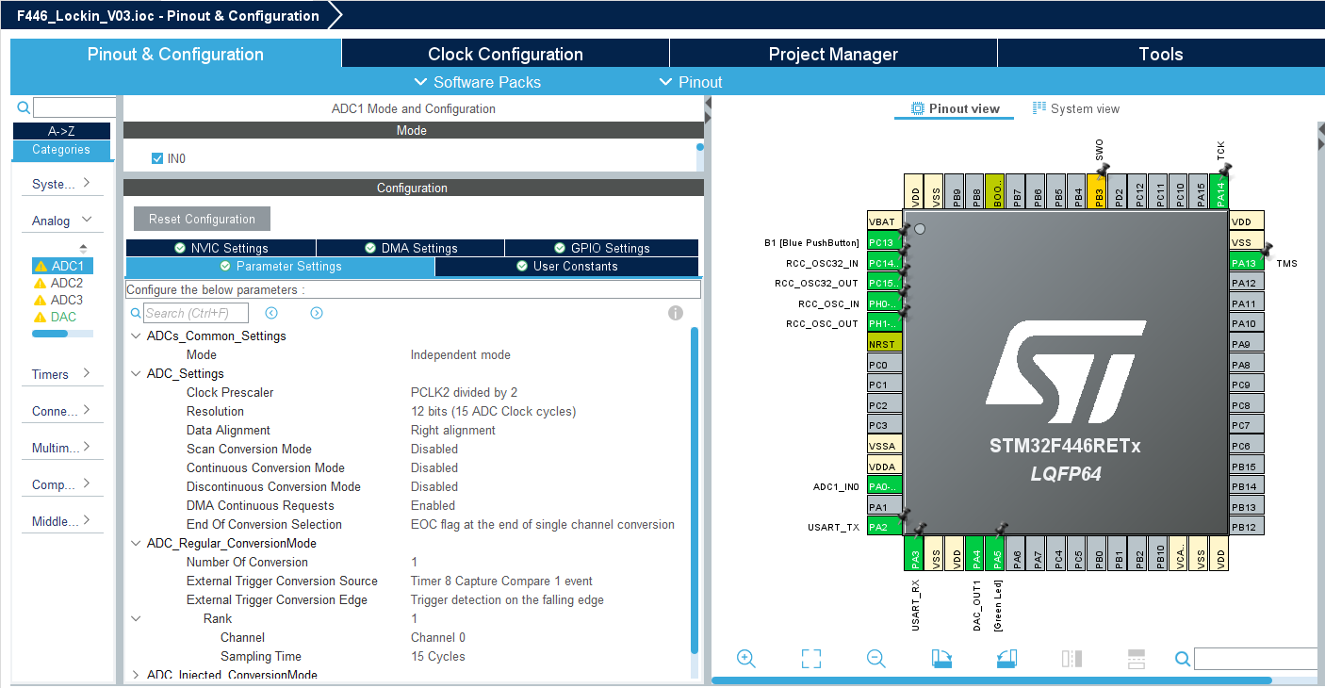Select pin PA13 TMS on chip
Viewport: 1325px width, 688px height.
pos(1247,263)
